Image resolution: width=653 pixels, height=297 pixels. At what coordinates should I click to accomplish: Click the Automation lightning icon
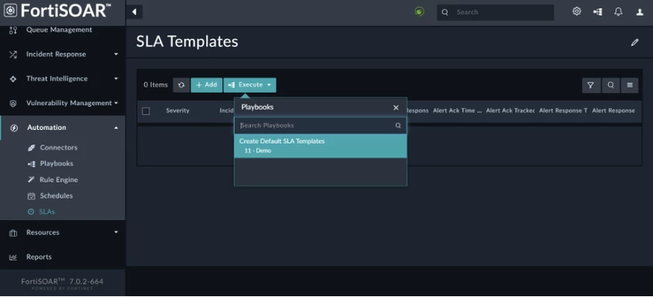(x=14, y=128)
